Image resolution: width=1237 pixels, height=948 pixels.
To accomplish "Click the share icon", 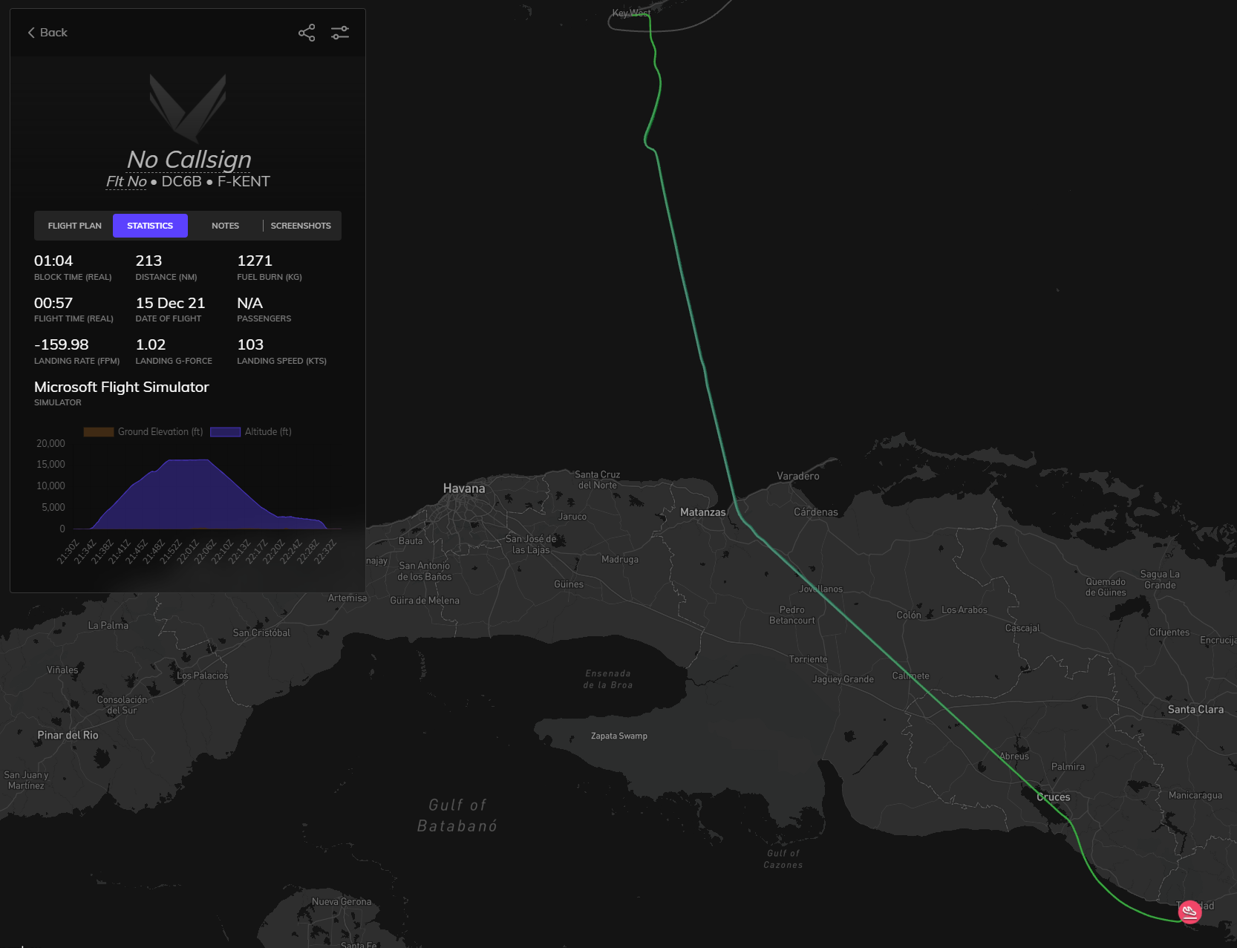I will (307, 33).
